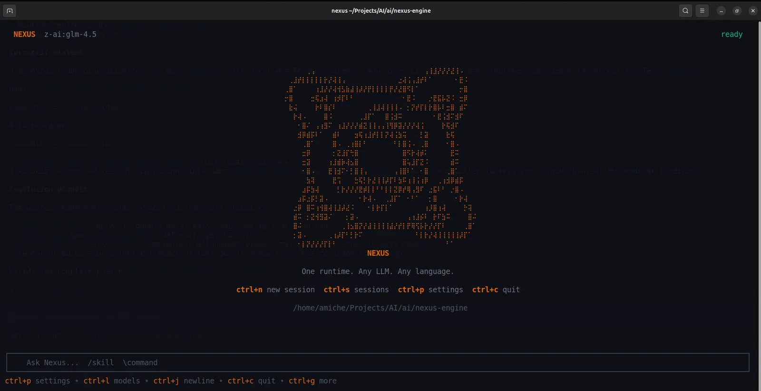The image size is (761, 391).
Task: Click the z-ai:glm-4.5 model name
Action: (x=70, y=34)
